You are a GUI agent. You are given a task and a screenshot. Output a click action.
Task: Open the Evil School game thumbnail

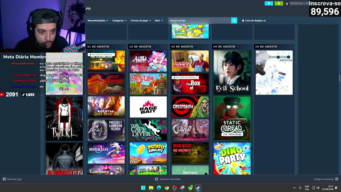point(232,73)
